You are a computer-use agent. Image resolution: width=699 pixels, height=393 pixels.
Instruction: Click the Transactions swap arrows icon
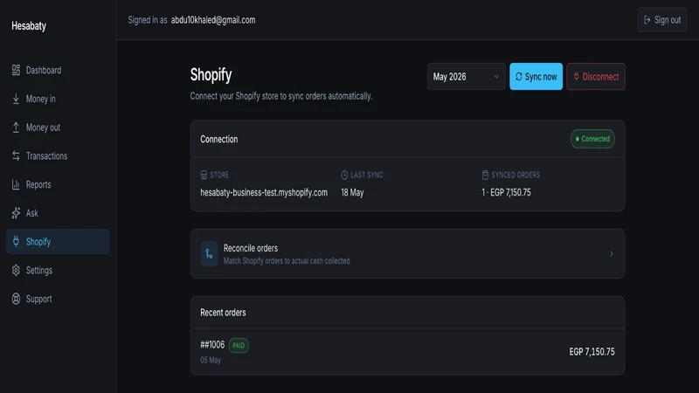(16, 155)
